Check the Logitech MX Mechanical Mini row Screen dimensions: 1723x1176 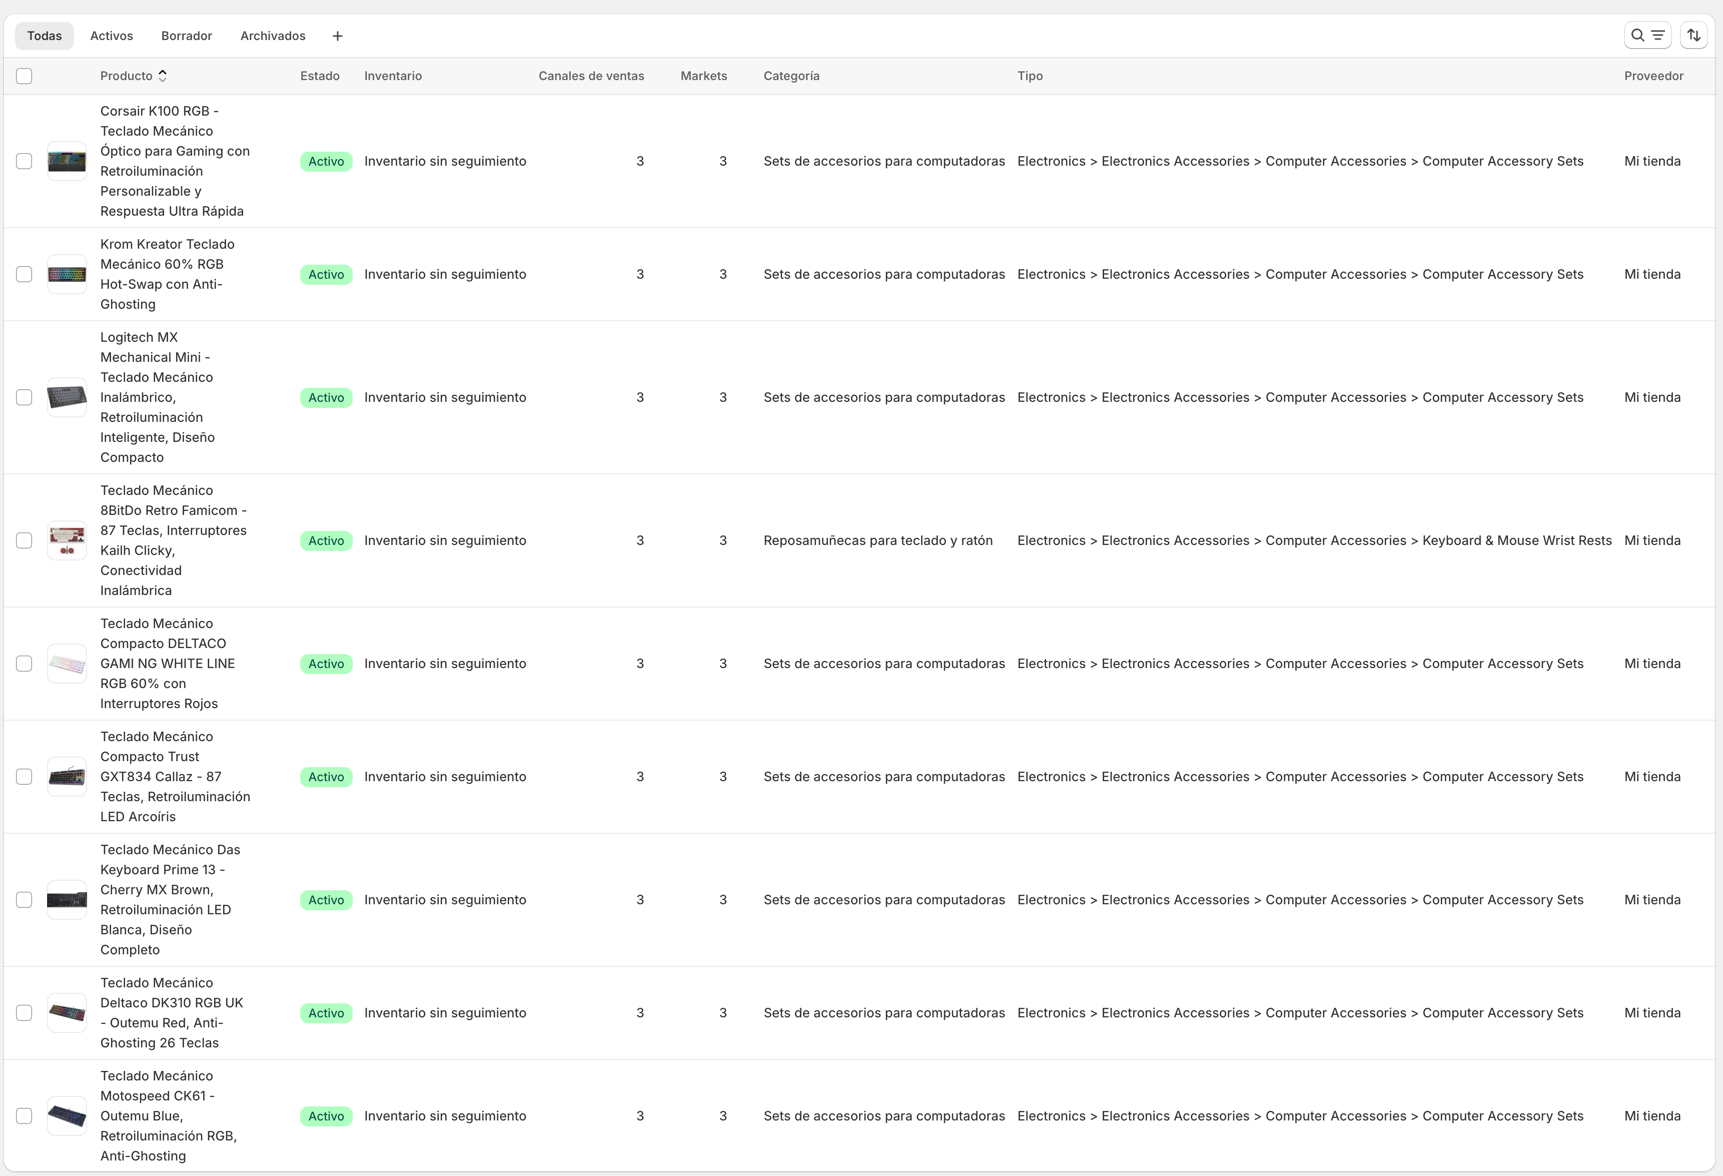[25, 397]
